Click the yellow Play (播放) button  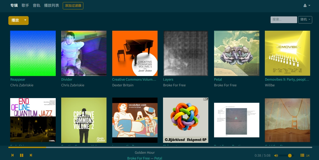15,20
